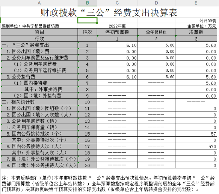Select column B header
Screen dimensions: 219x194
pyautogui.click(x=88, y=3)
